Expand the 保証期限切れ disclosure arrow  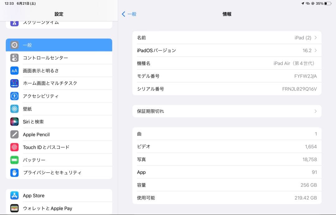click(x=316, y=111)
